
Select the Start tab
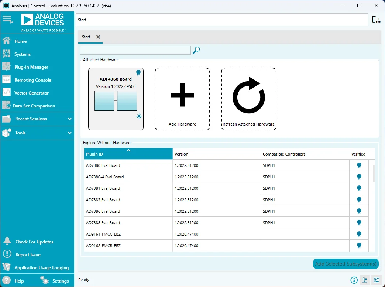pyautogui.click(x=86, y=37)
